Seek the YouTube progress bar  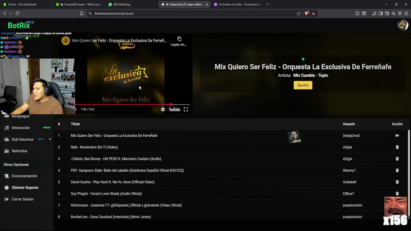click(133, 105)
